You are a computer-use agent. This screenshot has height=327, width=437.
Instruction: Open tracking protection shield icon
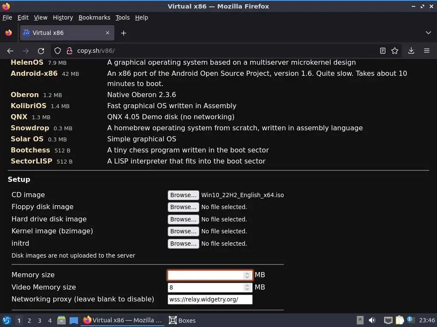click(x=58, y=51)
